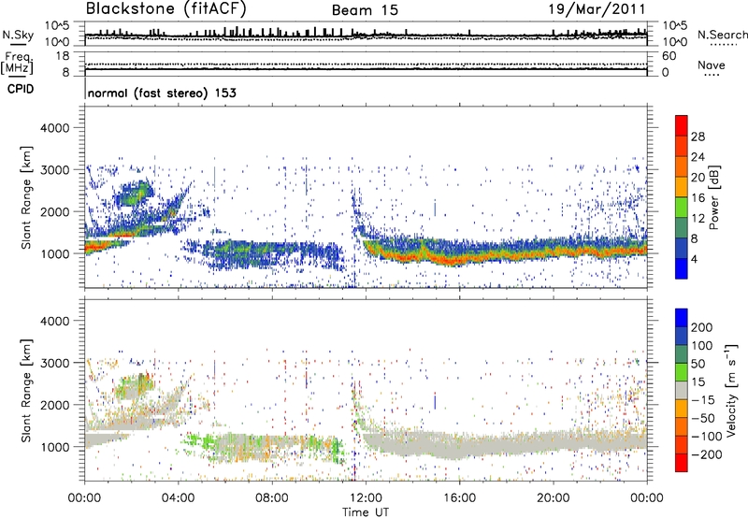Click the 'N.Search' legend label
The width and height of the screenshot is (748, 518).
tap(722, 35)
